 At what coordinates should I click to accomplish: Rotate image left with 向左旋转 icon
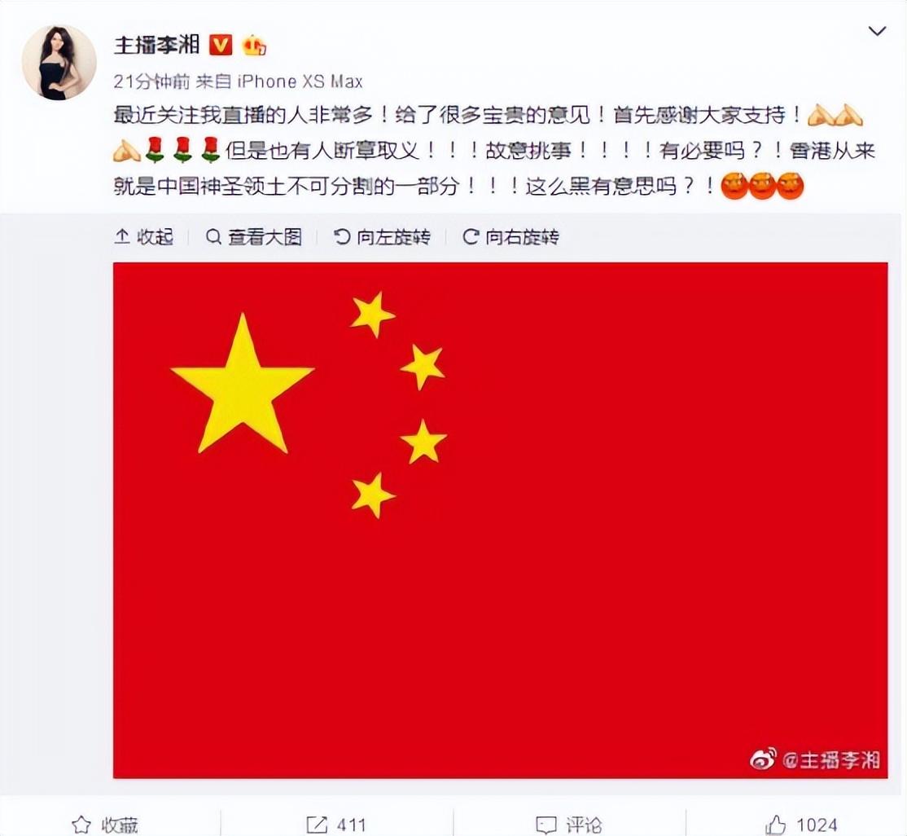click(342, 237)
